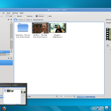Click the left arrow of horizontal scrollbar

[7, 55]
